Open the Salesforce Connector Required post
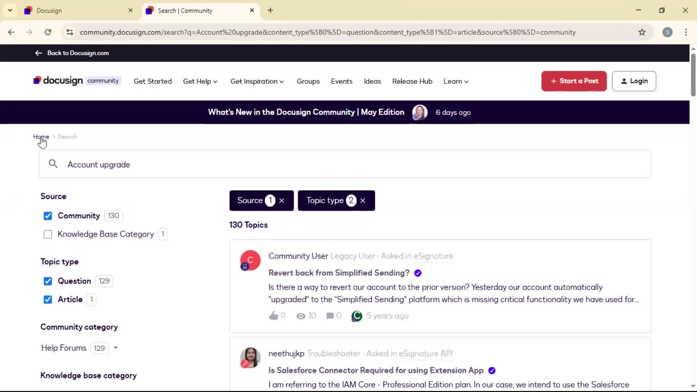The width and height of the screenshot is (697, 392). [376, 371]
